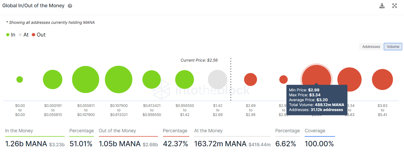Switch to the Addresses view
The image size is (404, 154).
(x=371, y=47)
